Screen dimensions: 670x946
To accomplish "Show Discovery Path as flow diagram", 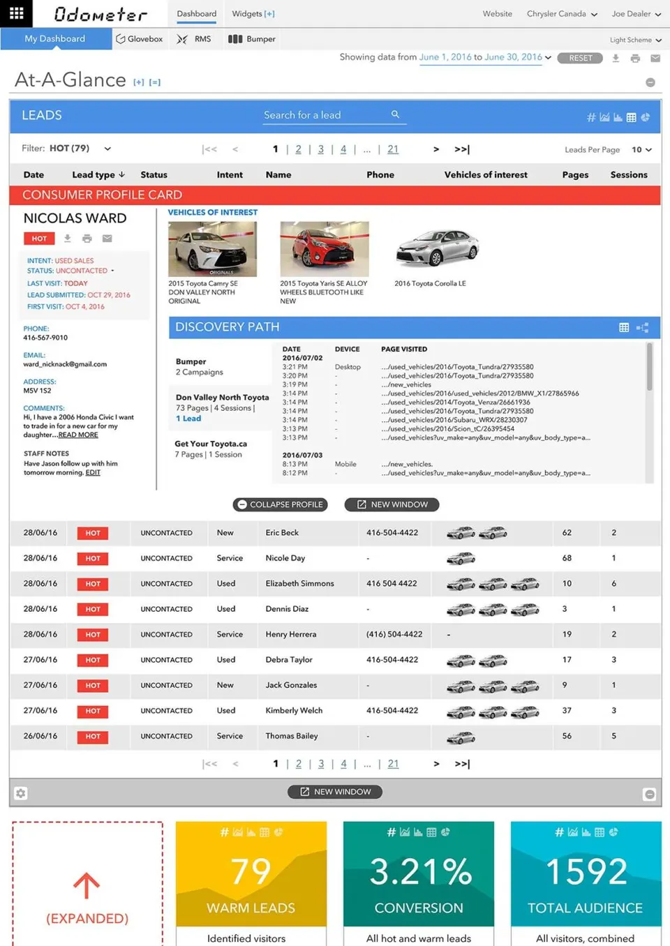I will [x=643, y=327].
